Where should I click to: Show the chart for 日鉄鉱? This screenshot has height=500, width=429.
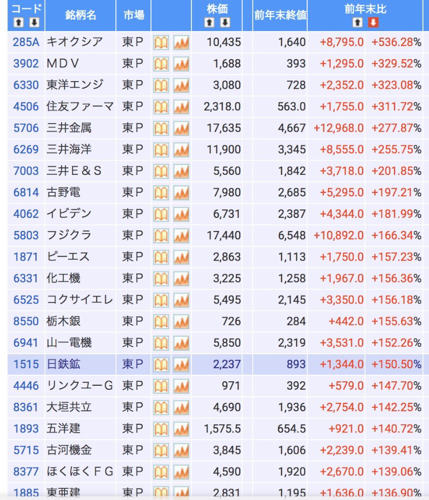pos(181,364)
